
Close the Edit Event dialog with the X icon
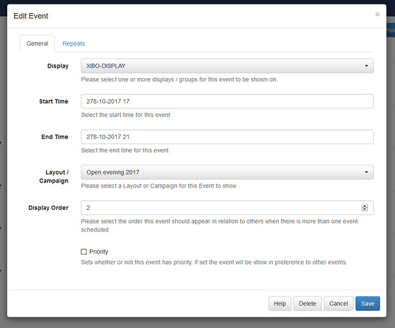pos(377,14)
